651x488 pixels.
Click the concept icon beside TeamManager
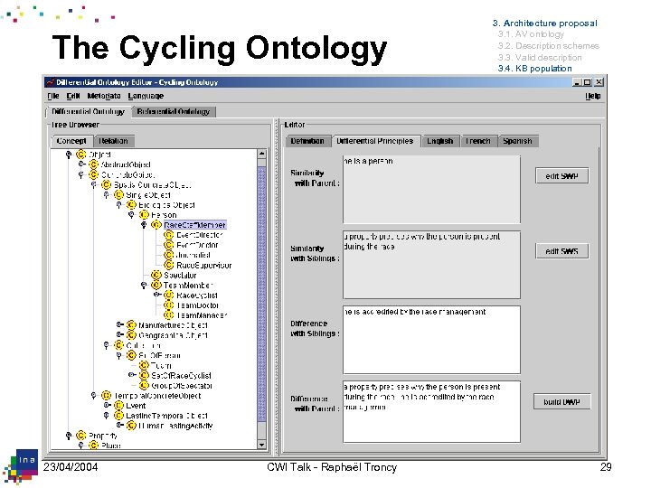point(169,315)
